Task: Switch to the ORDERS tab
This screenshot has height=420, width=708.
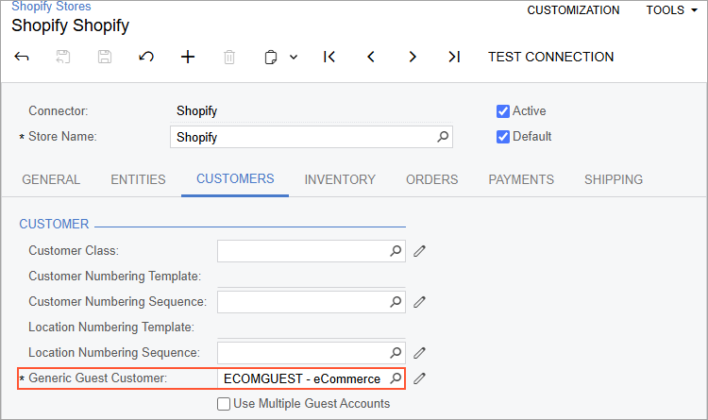Action: tap(431, 179)
